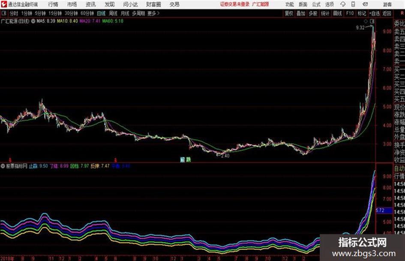The height and width of the screenshot is (261, 405).
Task: Select the 多周期 multi-period tab
Action: click(x=138, y=13)
